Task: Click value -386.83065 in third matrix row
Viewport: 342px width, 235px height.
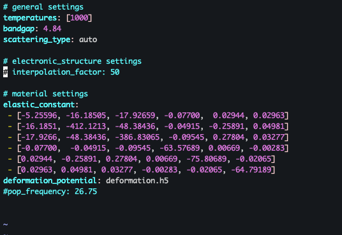Action: [137, 137]
